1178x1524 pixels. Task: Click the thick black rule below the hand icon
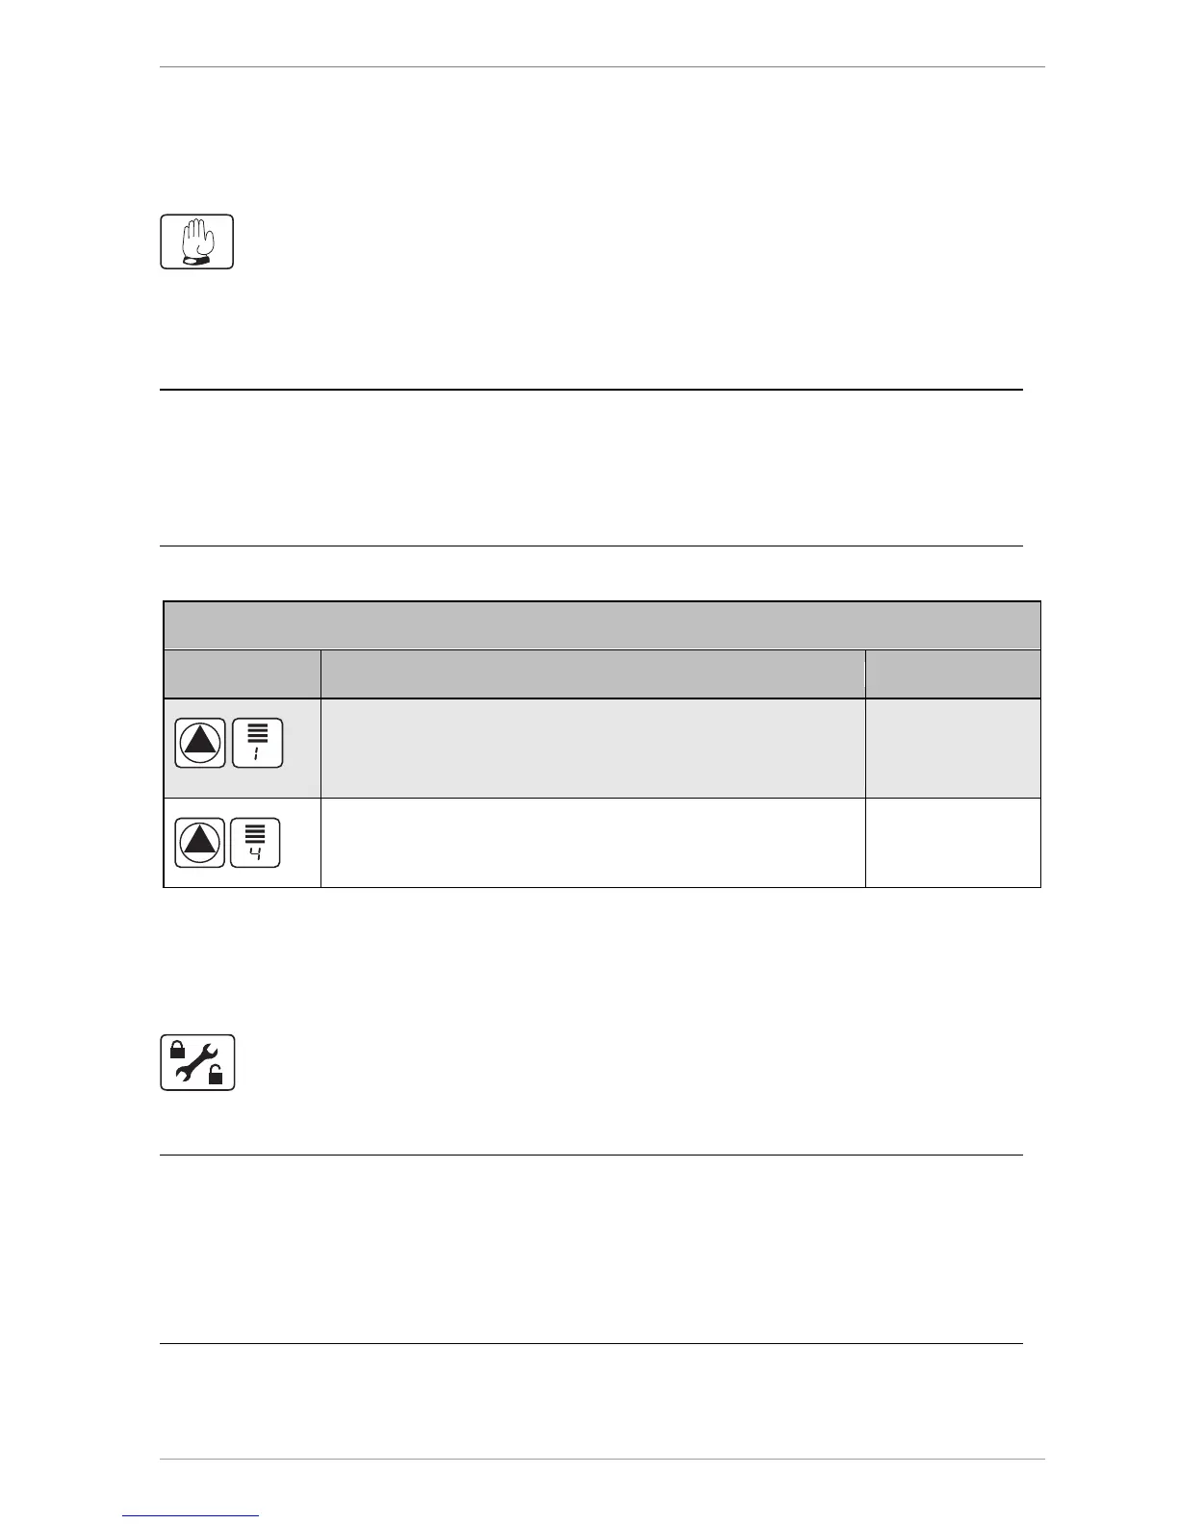[590, 390]
